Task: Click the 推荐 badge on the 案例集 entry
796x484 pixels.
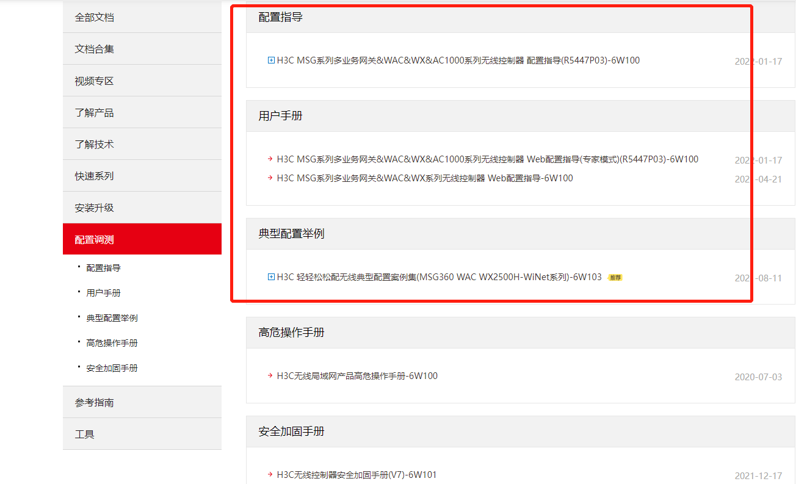Action: (615, 278)
